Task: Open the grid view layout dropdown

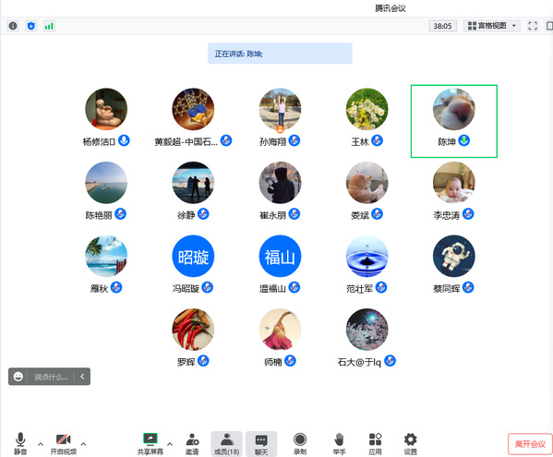Action: [492, 26]
